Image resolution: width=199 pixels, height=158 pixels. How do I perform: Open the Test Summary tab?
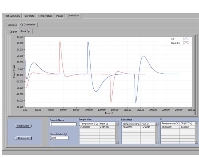pyautogui.click(x=12, y=16)
